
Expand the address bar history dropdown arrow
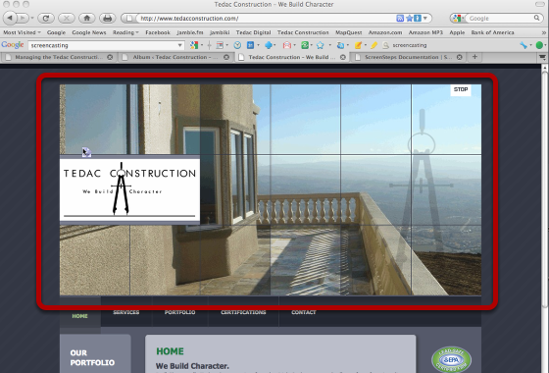(425, 19)
